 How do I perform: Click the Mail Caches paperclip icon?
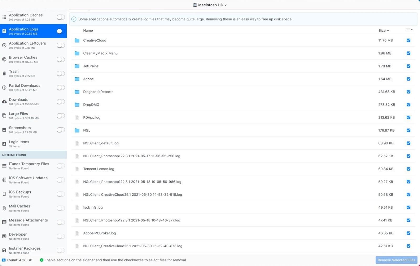(x=4, y=208)
